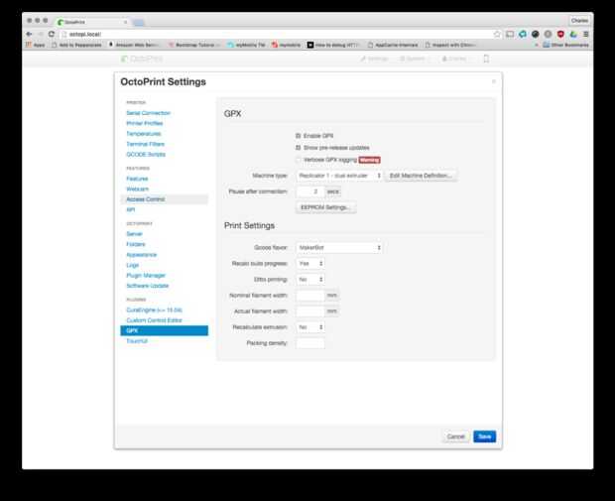Viewport: 615px width, 501px height.
Task: Open Appearance settings section
Action: (x=142, y=255)
